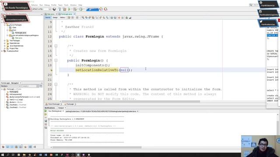Image resolution: width=280 pixels, height=157 pixels.
Task: Open the Run menu
Action: pos(41,5)
